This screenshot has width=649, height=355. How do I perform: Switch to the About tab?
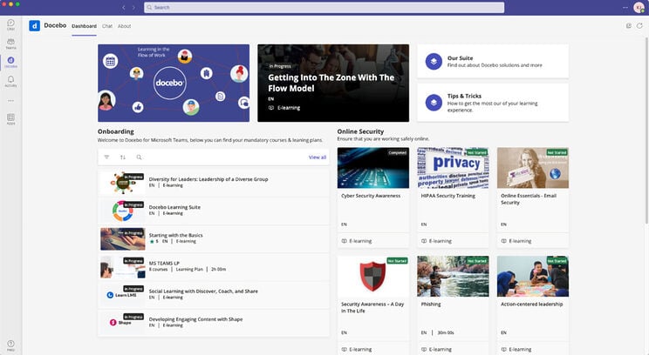(124, 26)
